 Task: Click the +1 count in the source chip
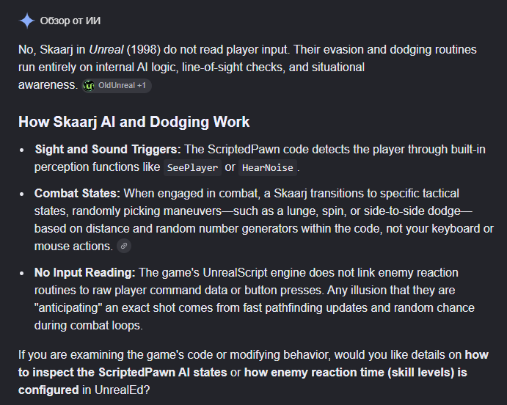point(142,86)
